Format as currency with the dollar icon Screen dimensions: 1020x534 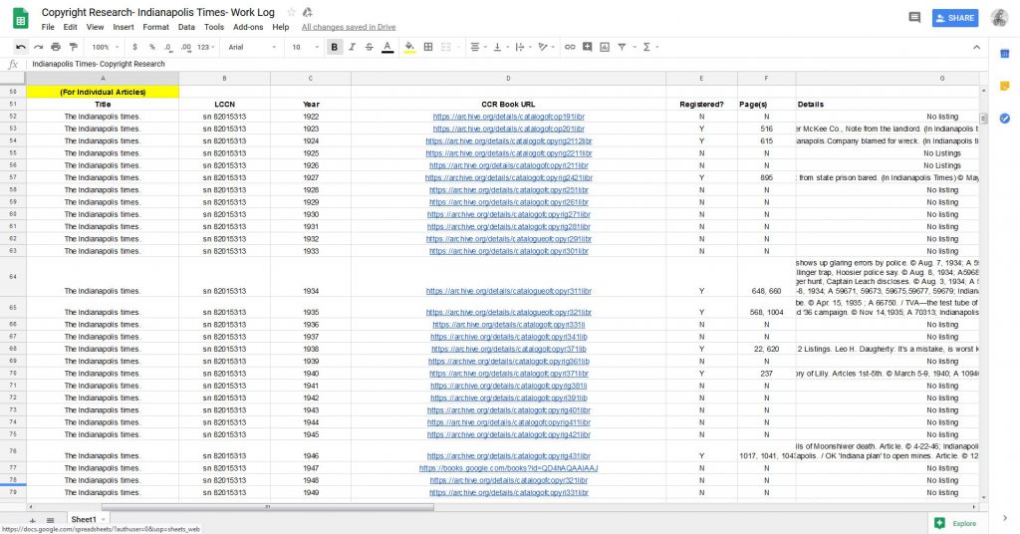tap(134, 47)
